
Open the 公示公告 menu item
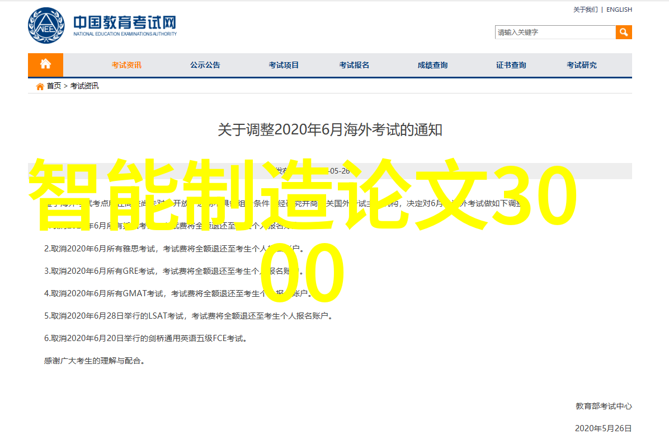pos(205,65)
